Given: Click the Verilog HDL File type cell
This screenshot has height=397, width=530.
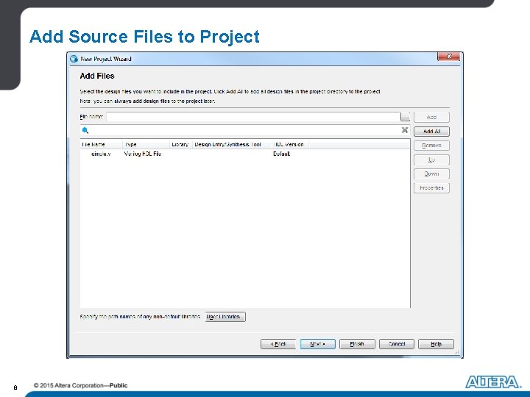Looking at the screenshot, I should click(x=143, y=154).
